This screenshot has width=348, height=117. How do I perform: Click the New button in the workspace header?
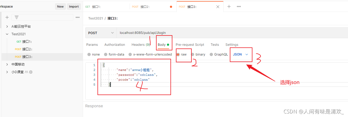point(60,6)
